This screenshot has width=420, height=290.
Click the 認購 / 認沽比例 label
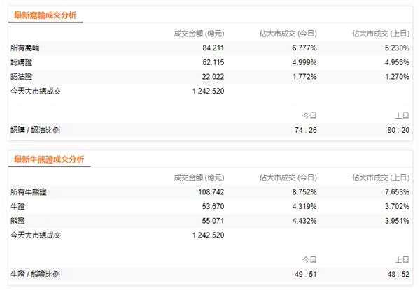tap(36, 130)
